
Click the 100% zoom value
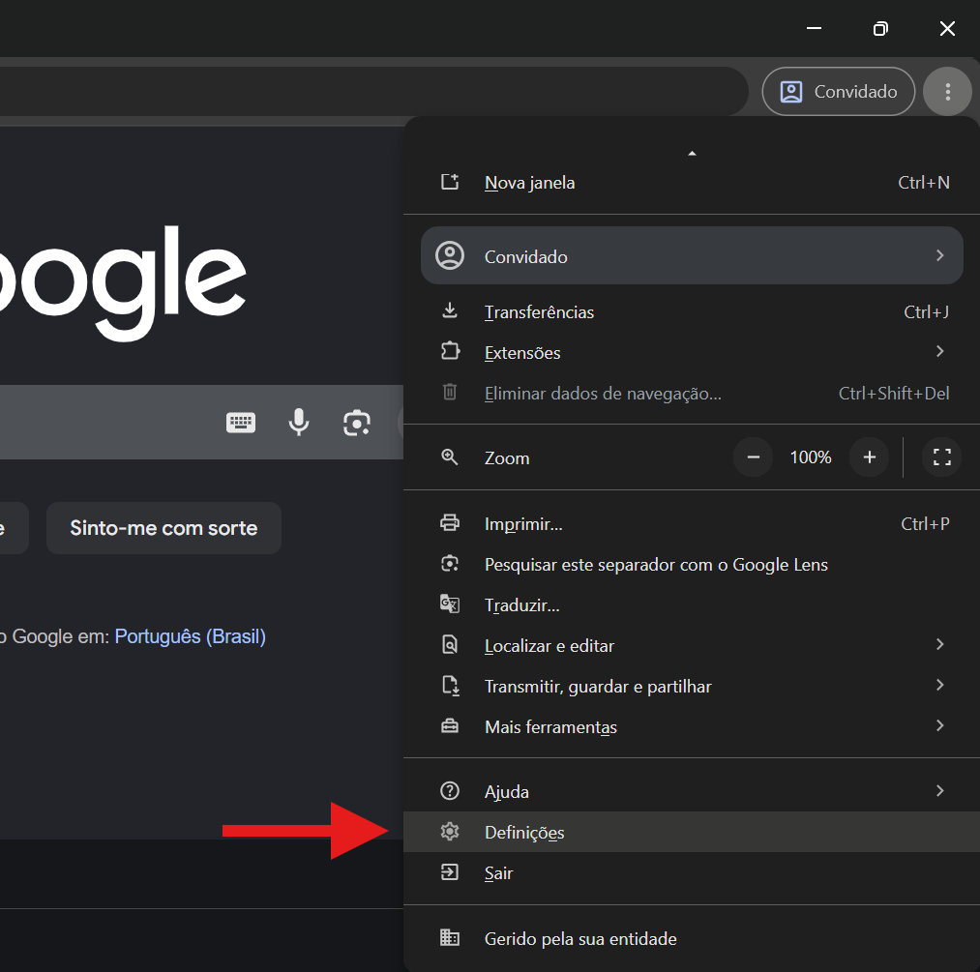pyautogui.click(x=811, y=457)
